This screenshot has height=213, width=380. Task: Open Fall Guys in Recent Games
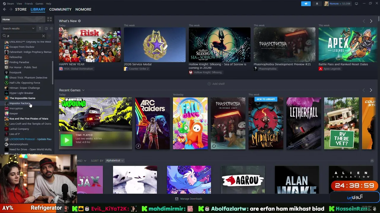coord(190,123)
